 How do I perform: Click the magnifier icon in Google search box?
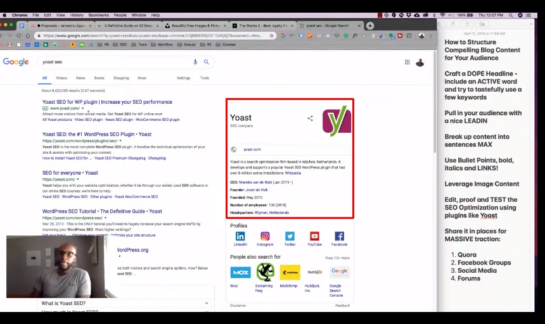coord(207,62)
